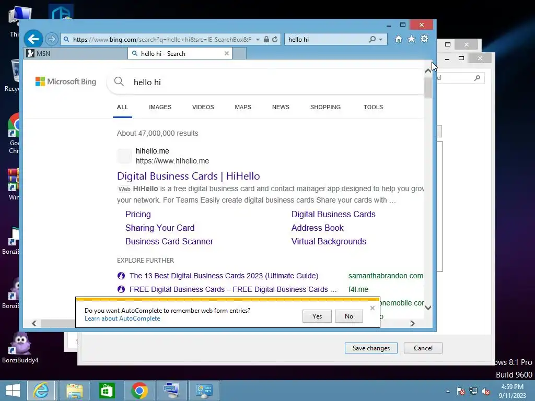
Task: Open the Pricing sitelink
Action: point(138,214)
